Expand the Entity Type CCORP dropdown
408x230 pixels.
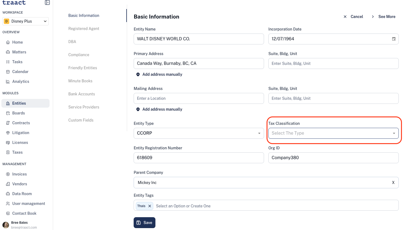pyautogui.click(x=199, y=133)
